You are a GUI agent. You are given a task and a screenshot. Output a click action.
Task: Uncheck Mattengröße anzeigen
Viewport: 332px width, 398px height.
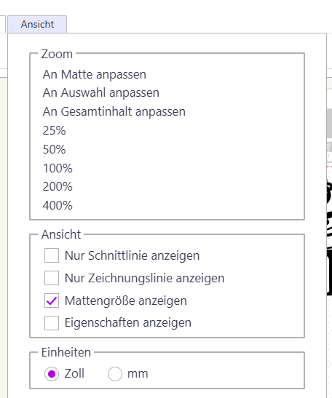[x=52, y=301]
